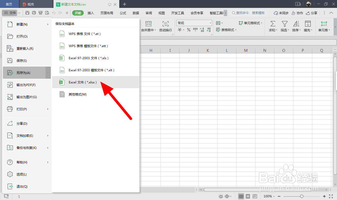The height and width of the screenshot is (200, 337).
Task: Click the percent style icon
Action: [189, 30]
